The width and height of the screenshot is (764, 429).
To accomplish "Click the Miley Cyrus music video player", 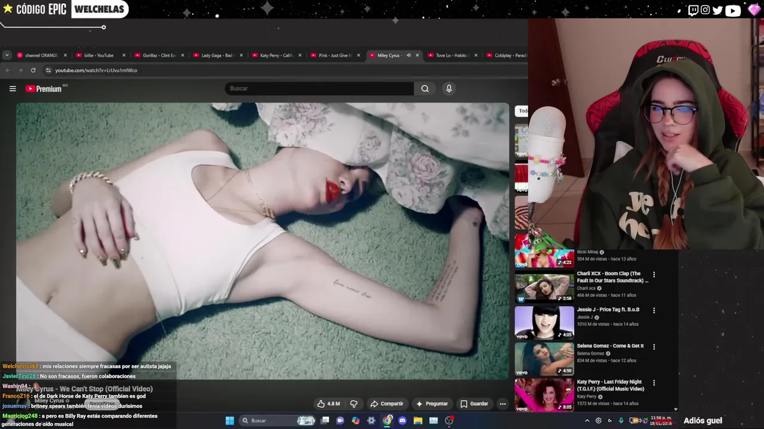I will 263,241.
